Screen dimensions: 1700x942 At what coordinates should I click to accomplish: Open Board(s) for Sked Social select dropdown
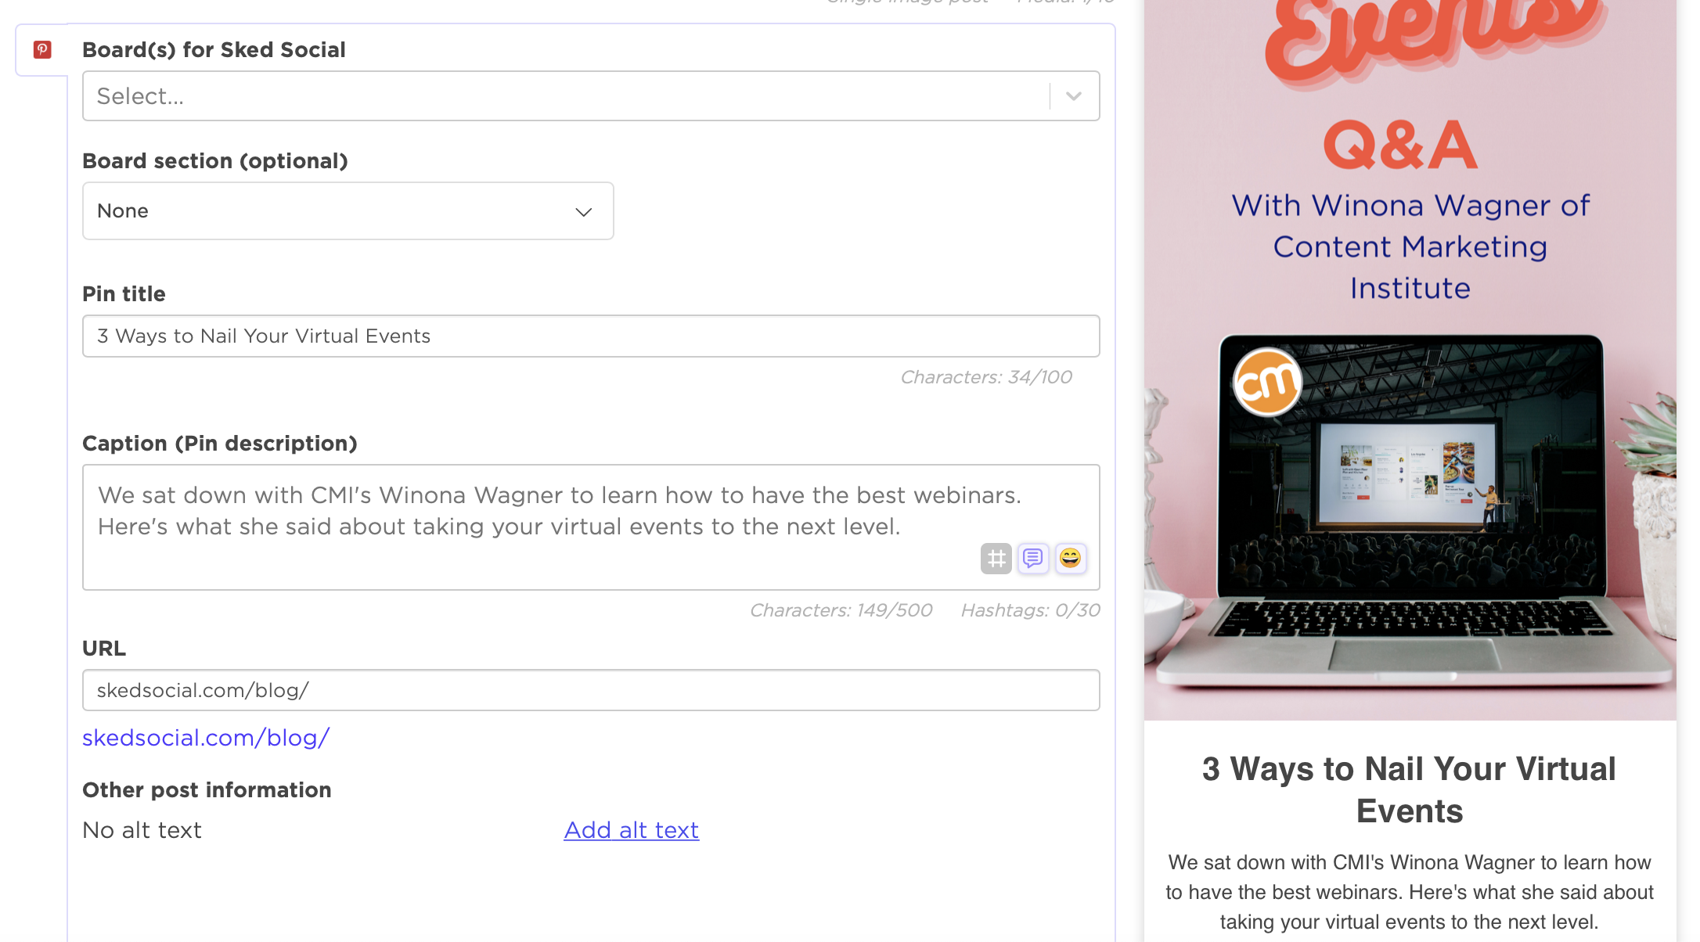click(x=591, y=96)
